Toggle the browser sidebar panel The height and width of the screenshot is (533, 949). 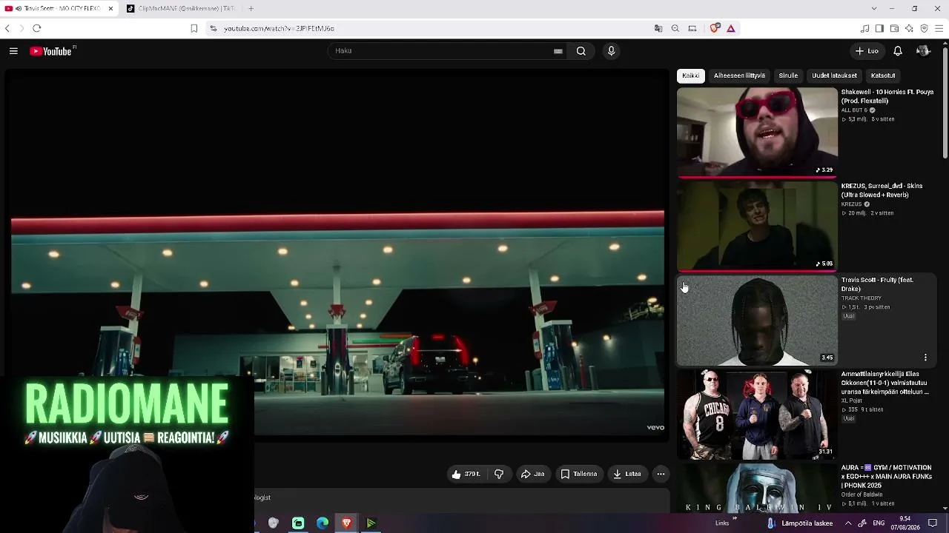click(x=879, y=28)
